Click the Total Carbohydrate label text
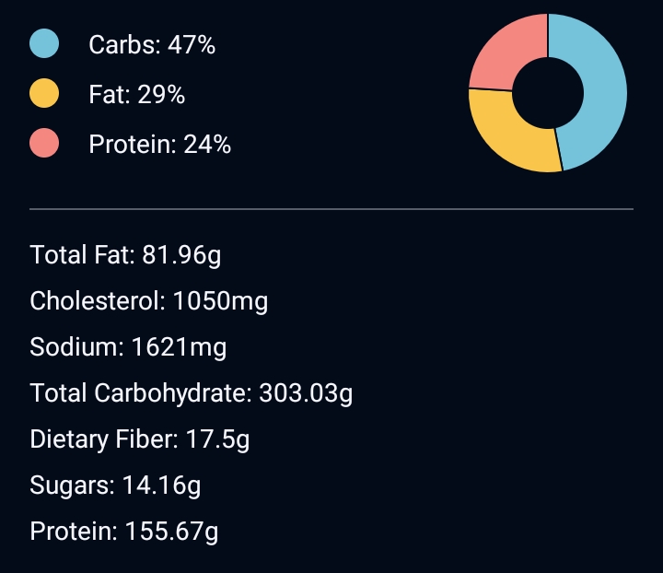Viewport: 663px width, 573px height. 140,393
